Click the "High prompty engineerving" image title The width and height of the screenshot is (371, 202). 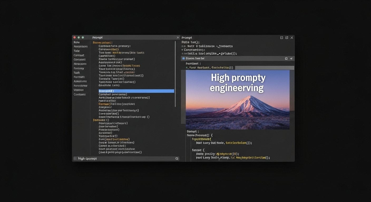[238, 83]
